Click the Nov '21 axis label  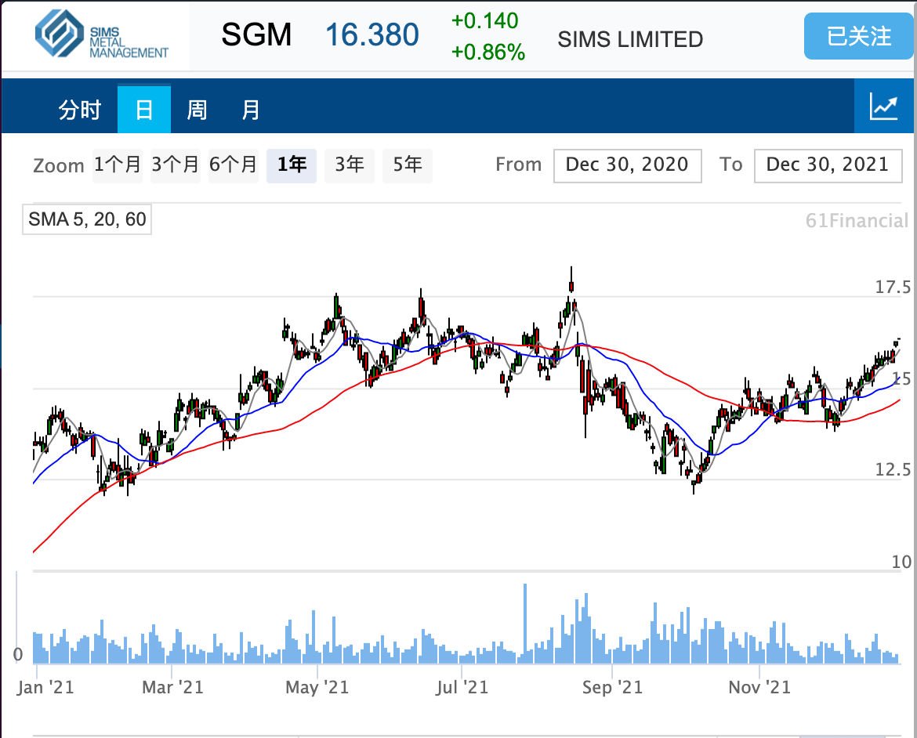[759, 687]
